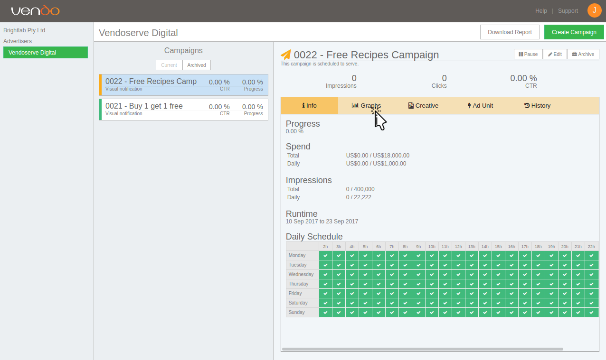Click the Sunday row header
Image resolution: width=606 pixels, height=360 pixels.
(x=303, y=313)
